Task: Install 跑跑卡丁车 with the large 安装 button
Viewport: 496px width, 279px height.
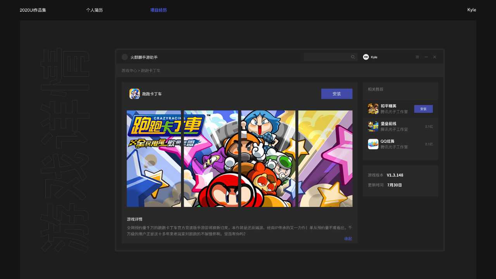Action: tap(337, 94)
